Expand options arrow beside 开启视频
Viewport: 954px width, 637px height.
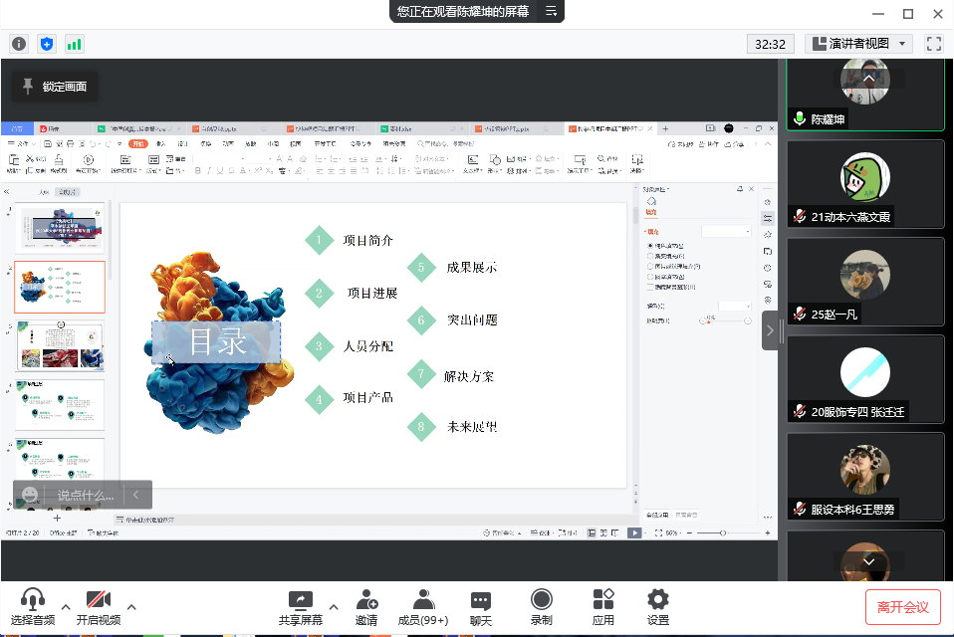point(131,606)
